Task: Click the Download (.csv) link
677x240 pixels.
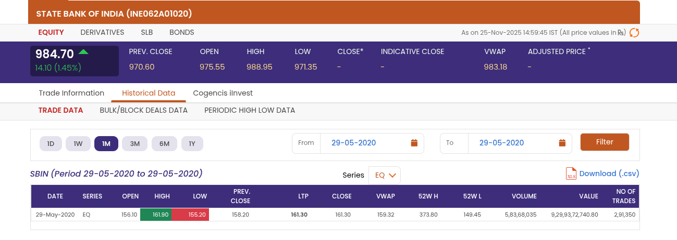Action: click(609, 174)
